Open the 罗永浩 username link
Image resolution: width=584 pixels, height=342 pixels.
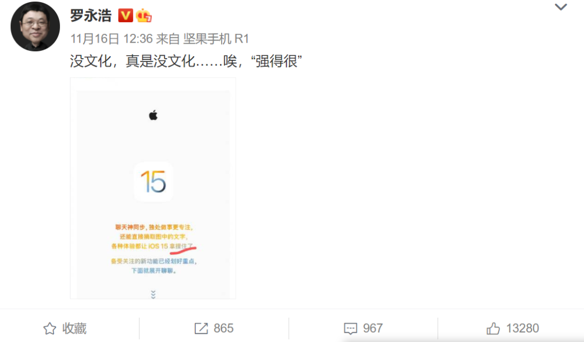[91, 16]
